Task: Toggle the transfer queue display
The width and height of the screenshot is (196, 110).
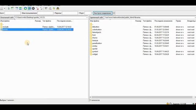Action: point(20,9)
